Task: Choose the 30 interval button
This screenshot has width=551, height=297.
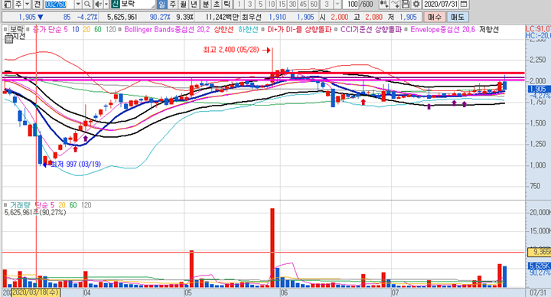Action: tap(292, 5)
